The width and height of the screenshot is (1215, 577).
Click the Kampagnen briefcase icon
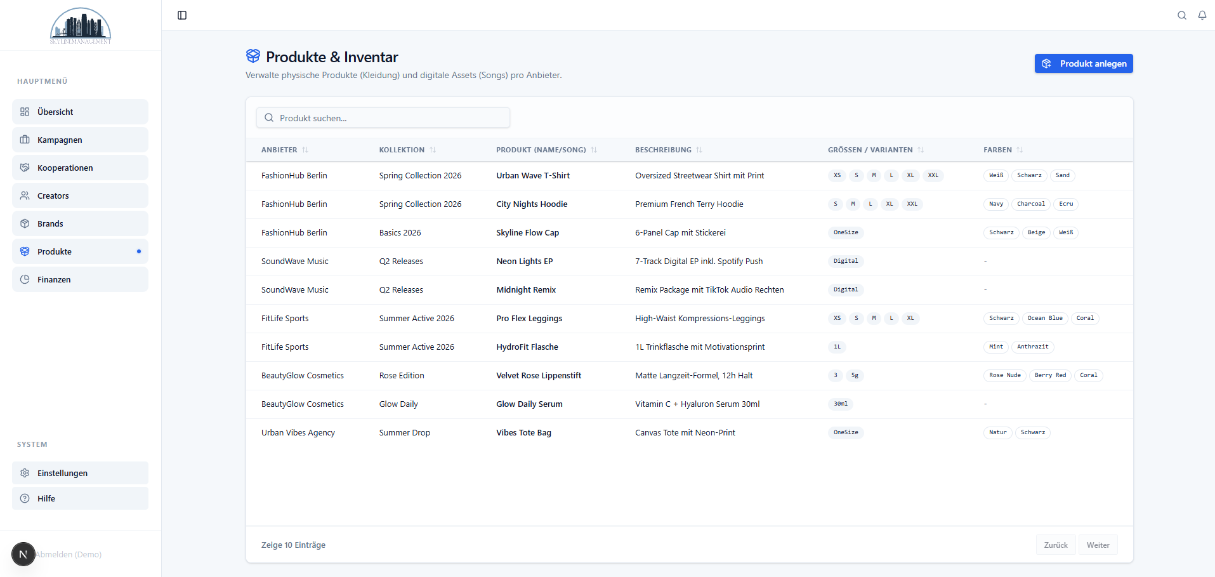coord(24,140)
